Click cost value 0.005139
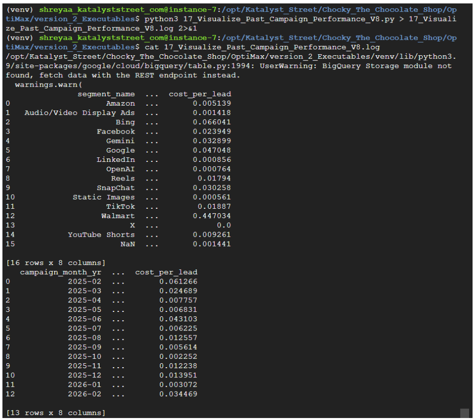This screenshot has width=475, height=419. pos(212,103)
